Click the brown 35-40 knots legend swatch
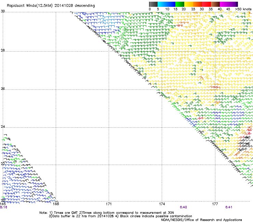This screenshot has height=222, width=253. pyautogui.click(x=215, y=4)
